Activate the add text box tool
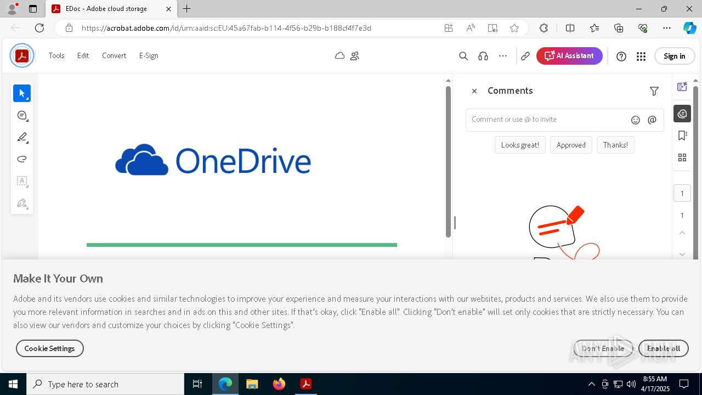Screen dimensions: 702x395 22,181
